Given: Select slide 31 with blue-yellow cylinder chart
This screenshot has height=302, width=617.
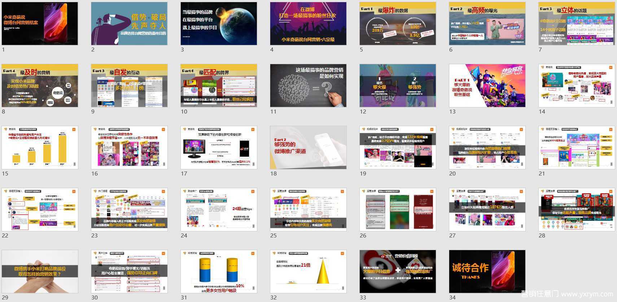Looking at the screenshot, I should coord(219,271).
